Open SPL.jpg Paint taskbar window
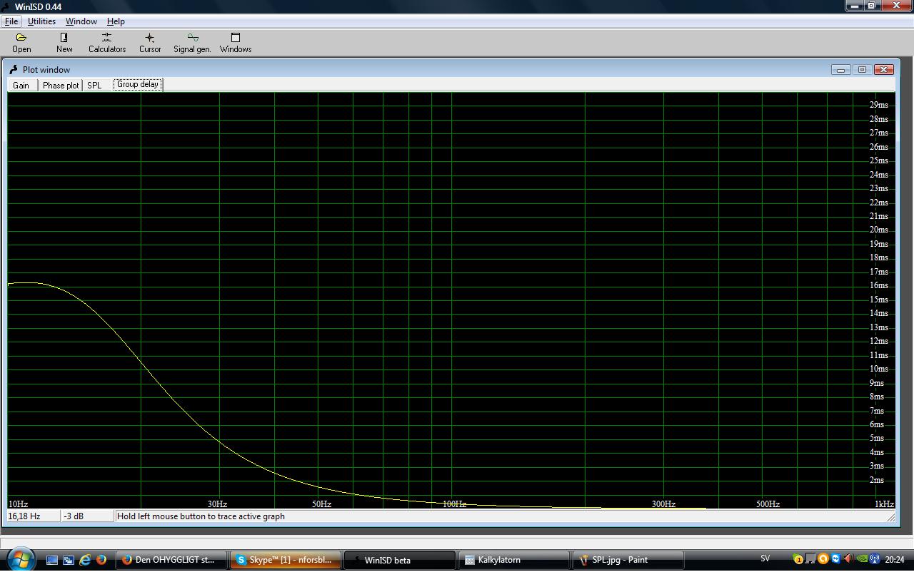This screenshot has width=914, height=572. [628, 560]
